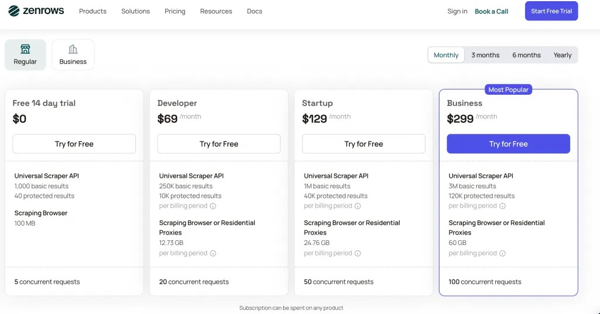The width and height of the screenshot is (600, 314).
Task: Click the Startup plan heading
Action: click(x=317, y=103)
